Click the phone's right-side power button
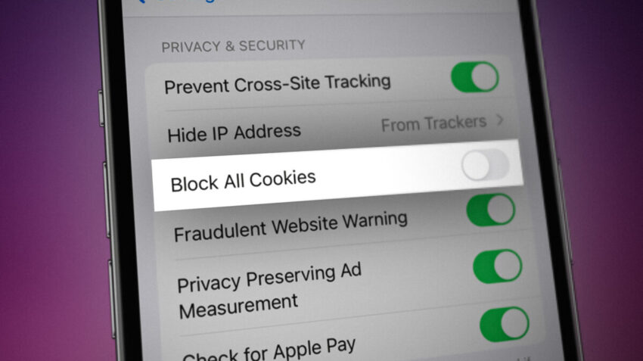Viewport: 643px width, 361px height. click(564, 211)
